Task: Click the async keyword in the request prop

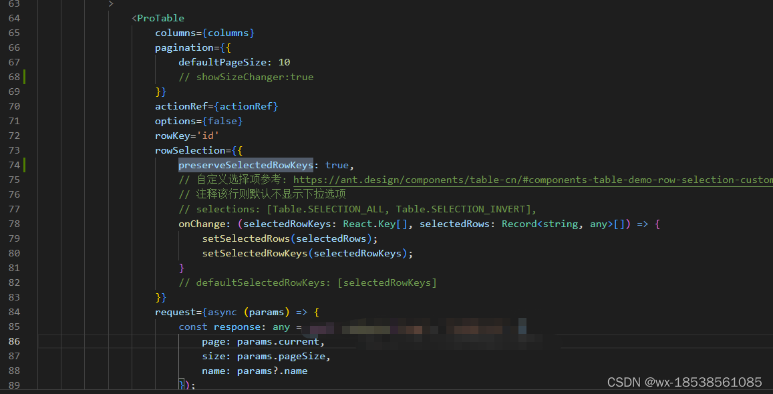Action: (x=221, y=311)
